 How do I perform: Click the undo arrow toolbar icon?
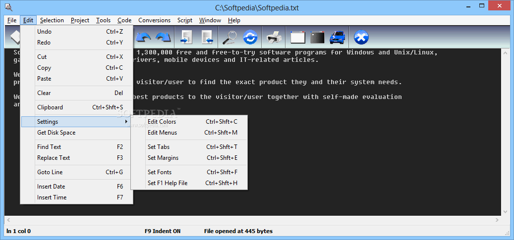[x=143, y=37]
